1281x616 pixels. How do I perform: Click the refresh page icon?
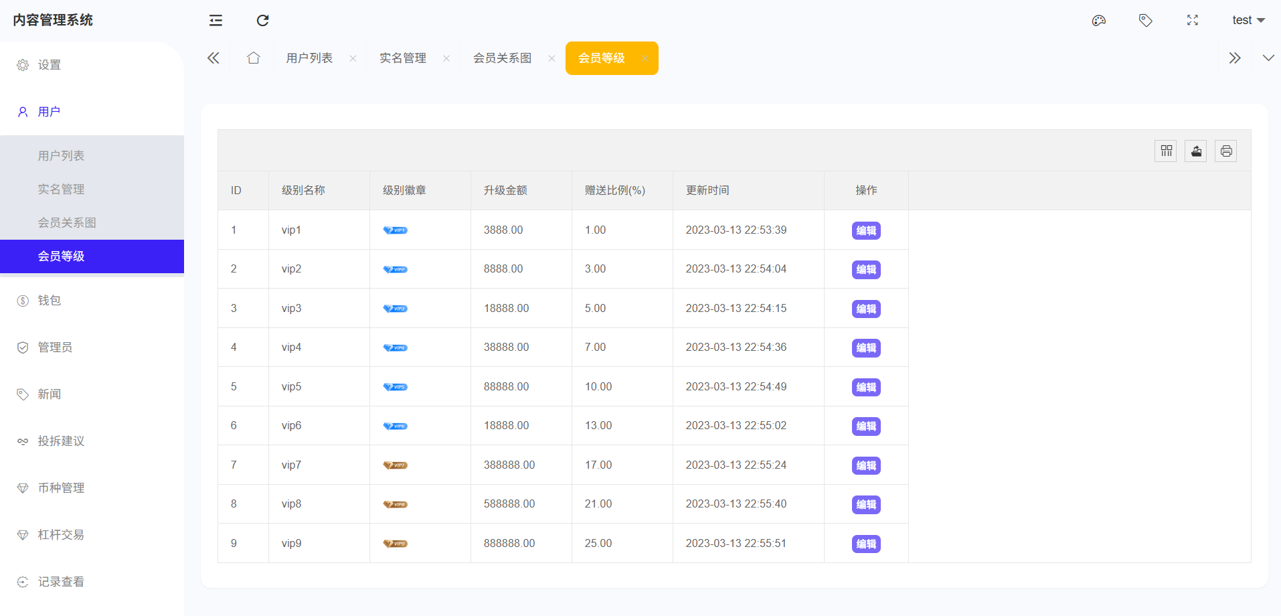pyautogui.click(x=262, y=20)
